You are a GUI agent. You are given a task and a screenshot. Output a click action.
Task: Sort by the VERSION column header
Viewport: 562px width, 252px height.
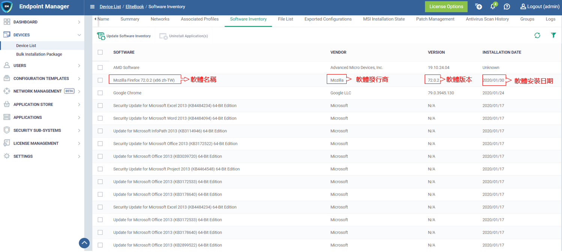coord(436,52)
